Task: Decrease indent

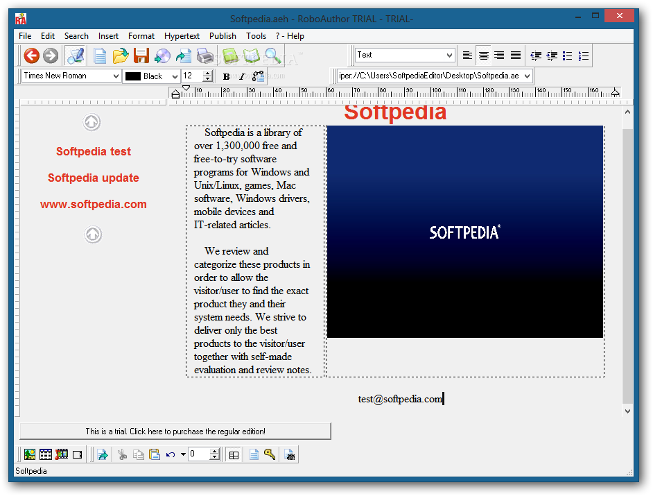Action: point(536,55)
